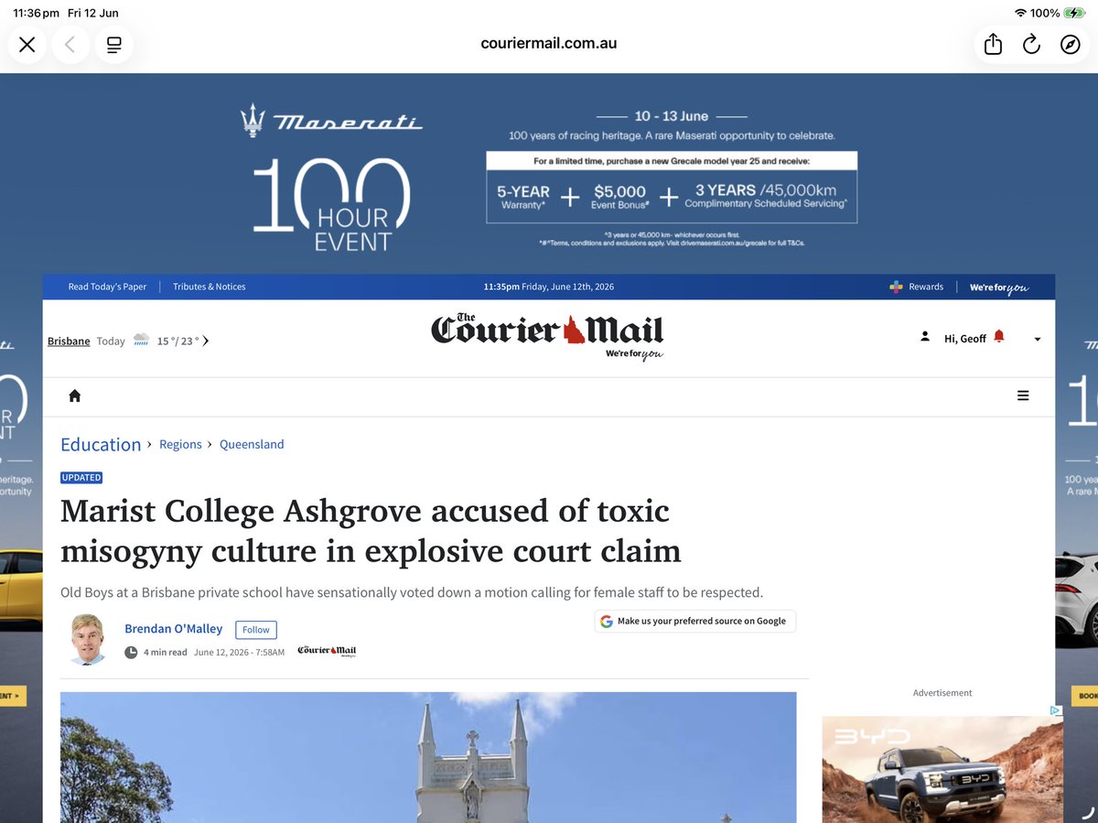Open in Safari compass icon
1098x823 pixels.
click(1071, 45)
